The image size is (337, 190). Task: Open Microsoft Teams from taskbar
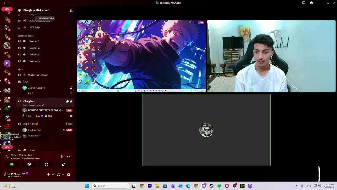(x=173, y=186)
